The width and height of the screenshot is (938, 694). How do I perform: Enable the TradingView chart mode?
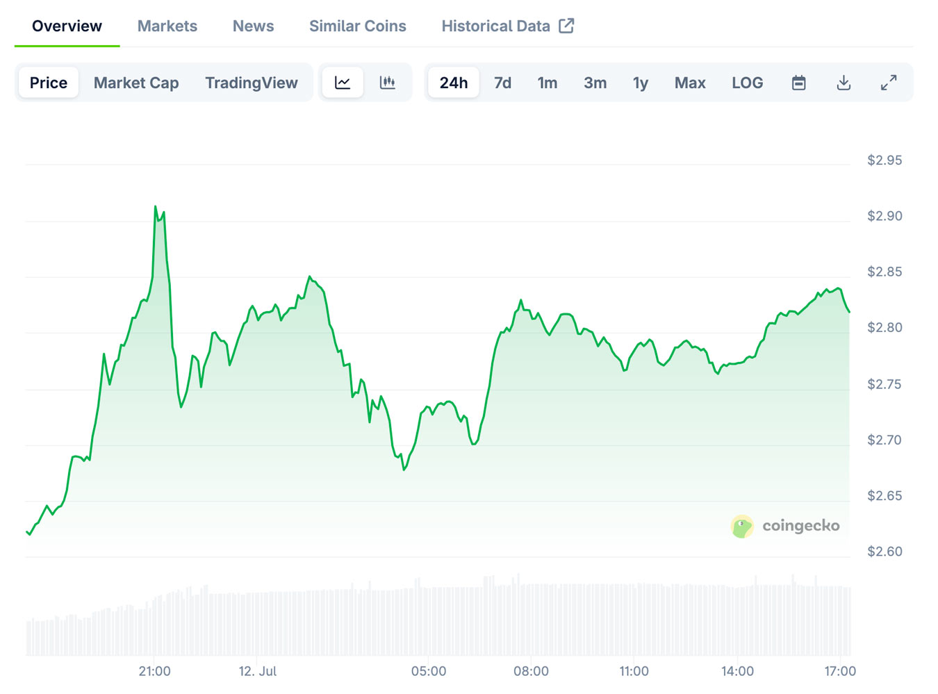tap(251, 82)
